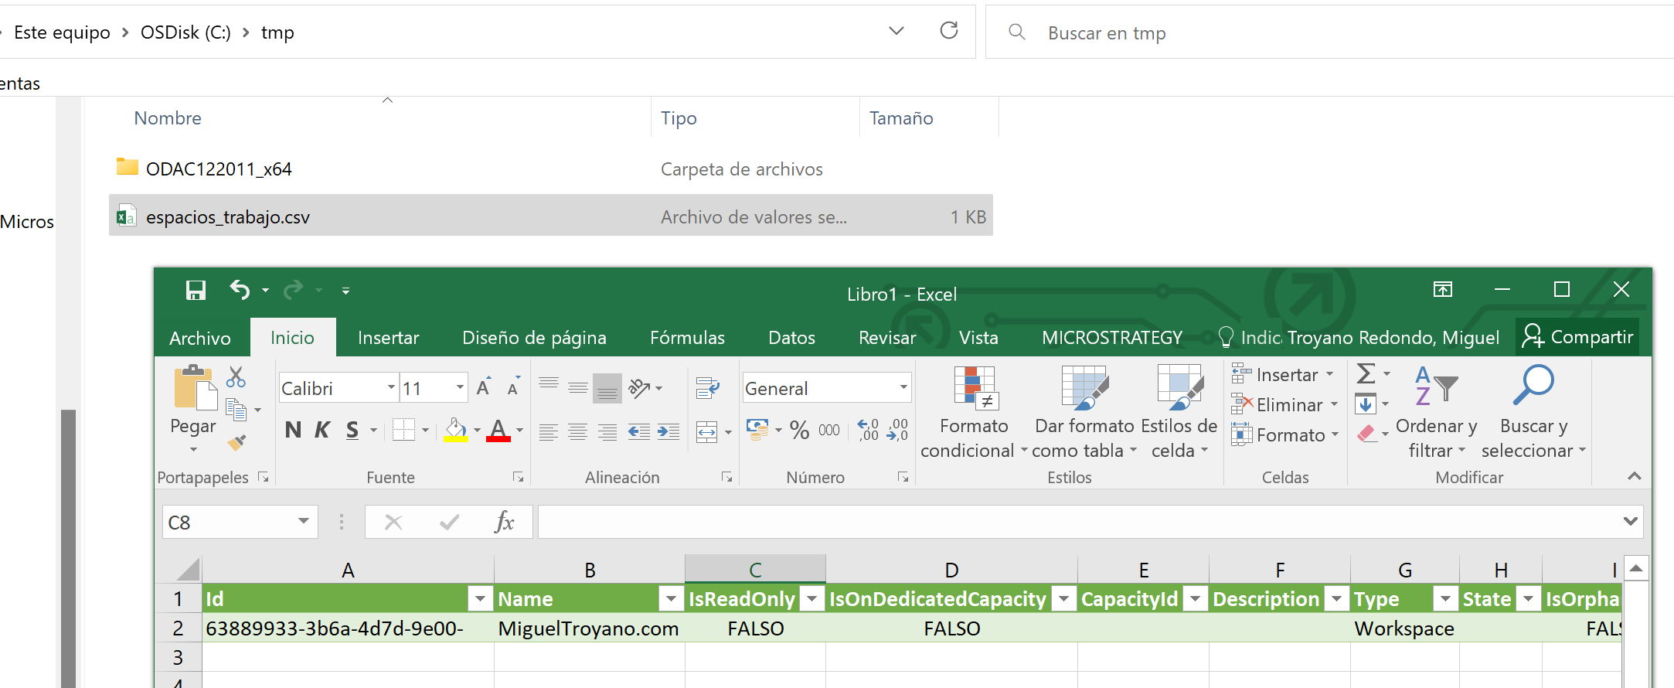Decrease font size with small A icon
1674x688 pixels.
tap(513, 387)
